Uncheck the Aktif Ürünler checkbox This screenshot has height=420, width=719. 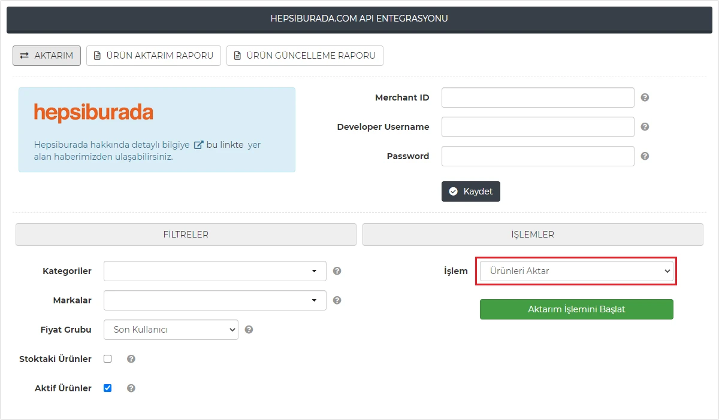coord(107,388)
